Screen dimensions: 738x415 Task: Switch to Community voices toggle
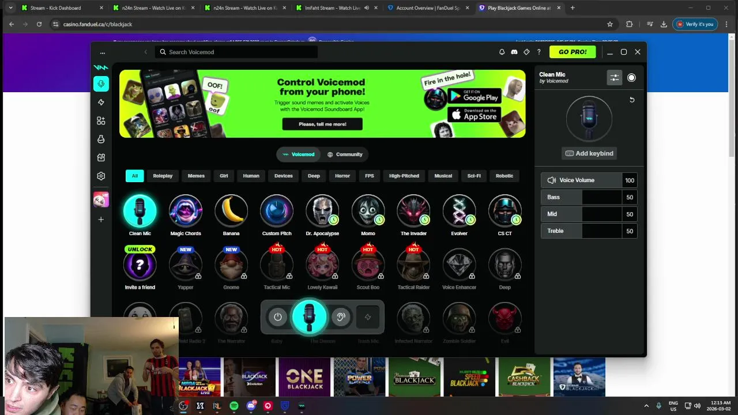tap(345, 154)
